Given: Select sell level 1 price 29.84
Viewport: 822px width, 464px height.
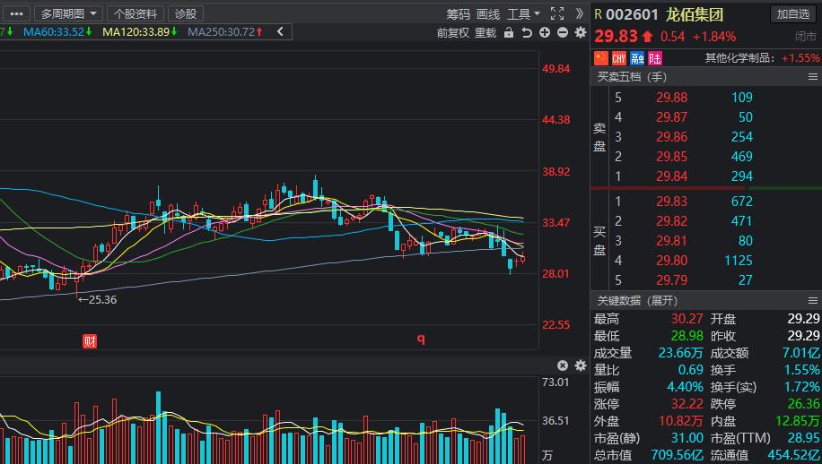Looking at the screenshot, I should click(x=671, y=176).
